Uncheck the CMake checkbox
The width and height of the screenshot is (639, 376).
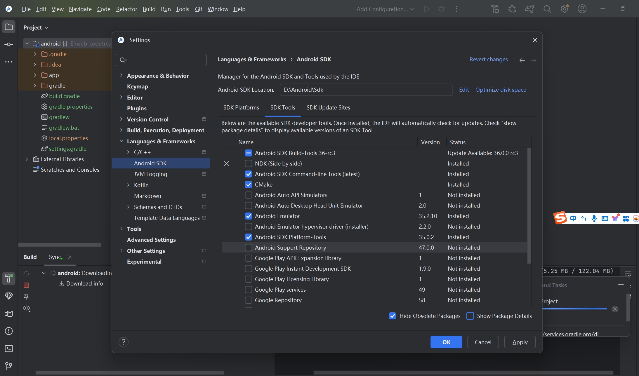[249, 184]
